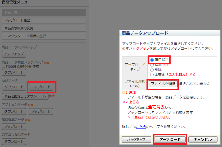Viewport: 222px width, 147px height.
Task: Click ダウンロード under カテゴリ商品データ
Action: pos(14,141)
